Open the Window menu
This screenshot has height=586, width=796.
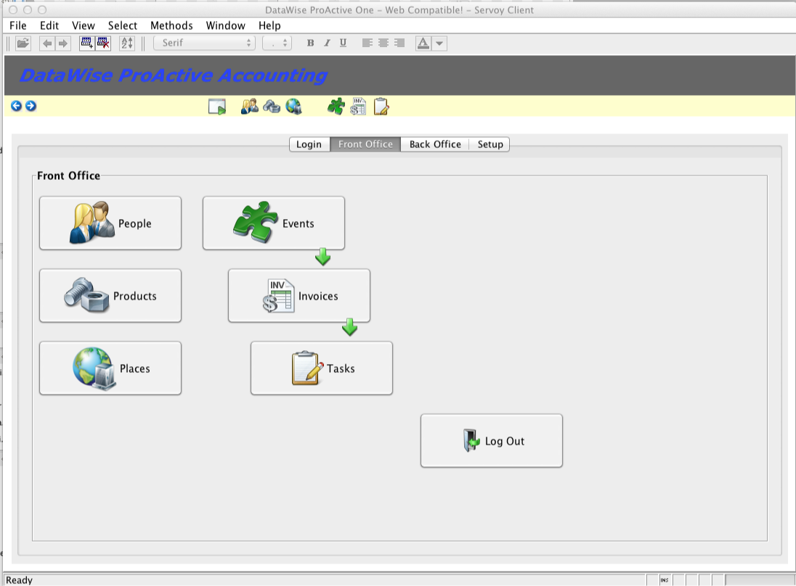coord(225,25)
